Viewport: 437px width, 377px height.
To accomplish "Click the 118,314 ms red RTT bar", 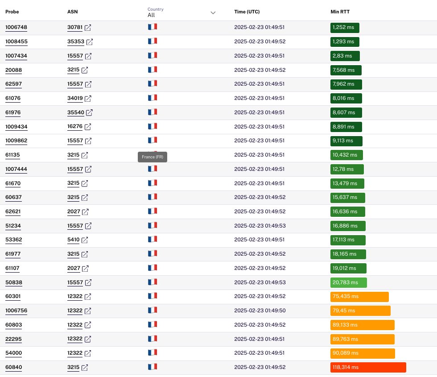I will coord(368,367).
